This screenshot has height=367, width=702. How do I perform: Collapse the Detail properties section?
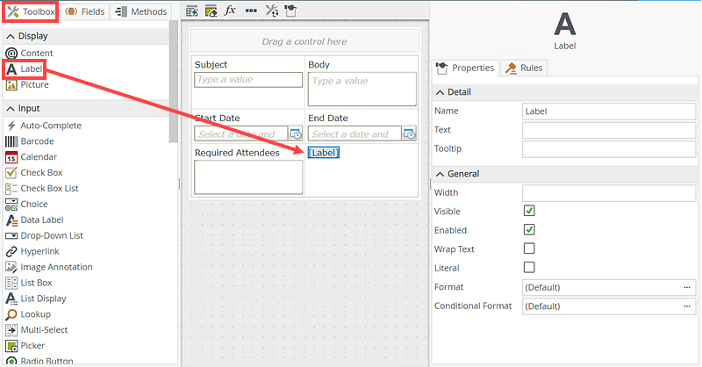coord(440,92)
